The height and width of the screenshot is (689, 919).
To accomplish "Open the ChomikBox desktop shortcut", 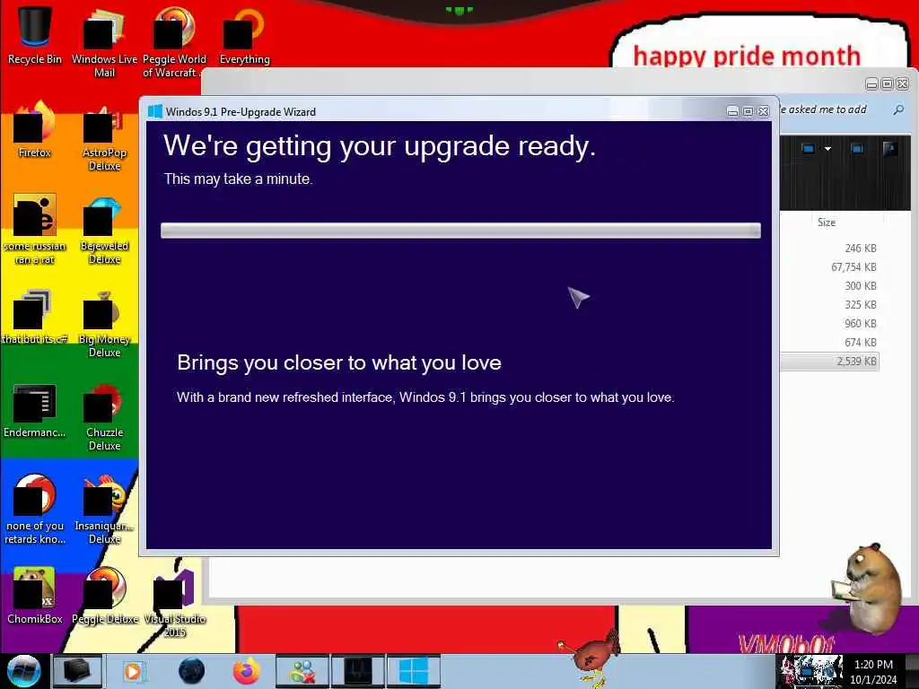I will (x=35, y=596).
